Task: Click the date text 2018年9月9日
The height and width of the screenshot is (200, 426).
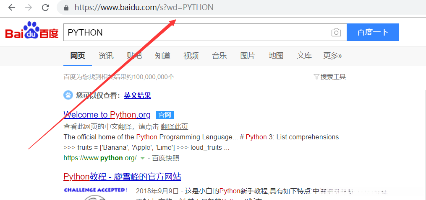Action: [157, 191]
